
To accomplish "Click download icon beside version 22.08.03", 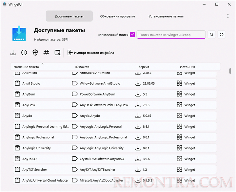I will coord(138,83).
